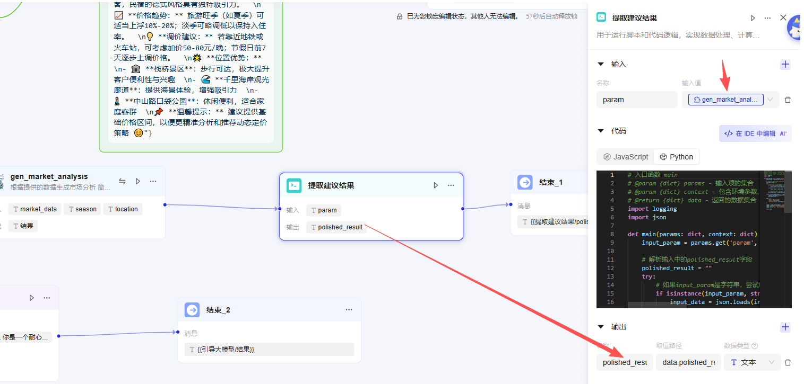
Task: Collapse the 输出 section
Action: point(601,327)
